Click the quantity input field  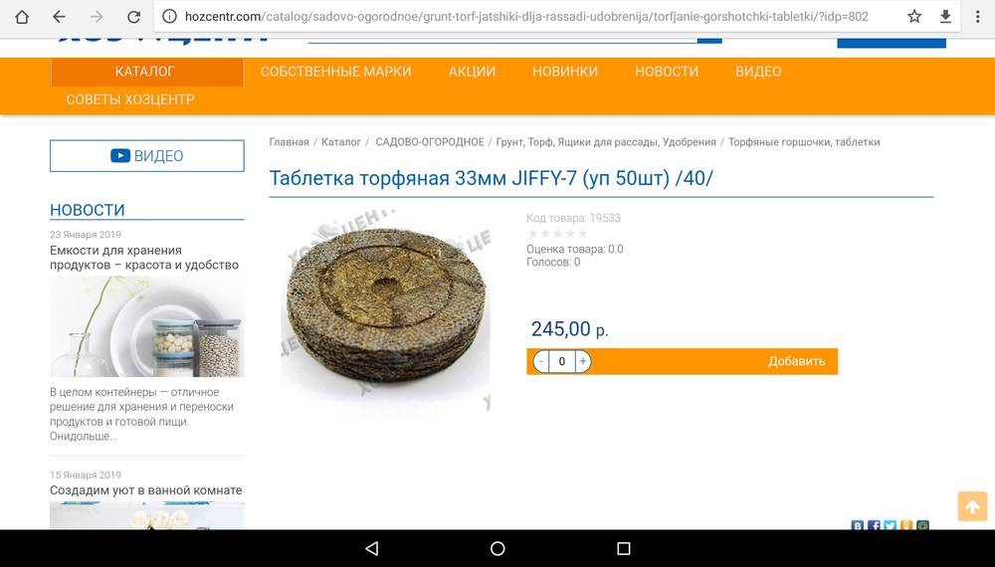[561, 361]
